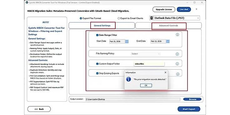Click the info icon for File Naming Policy
The image size is (230, 115).
(177, 54)
